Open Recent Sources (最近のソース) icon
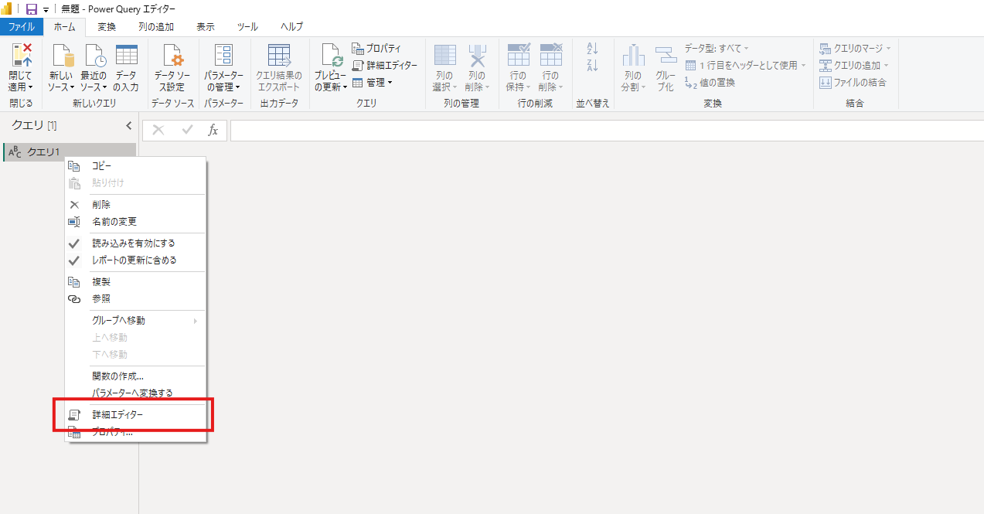The image size is (984, 514). [94, 56]
